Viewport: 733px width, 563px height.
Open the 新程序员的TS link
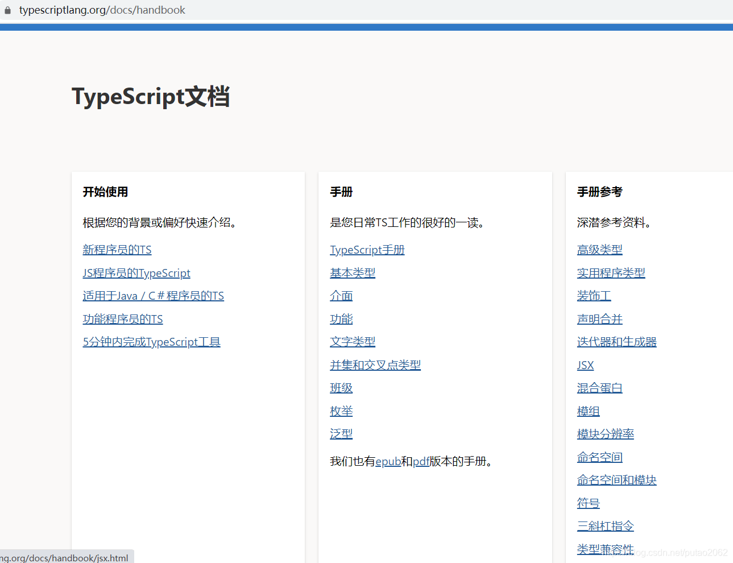coord(117,250)
